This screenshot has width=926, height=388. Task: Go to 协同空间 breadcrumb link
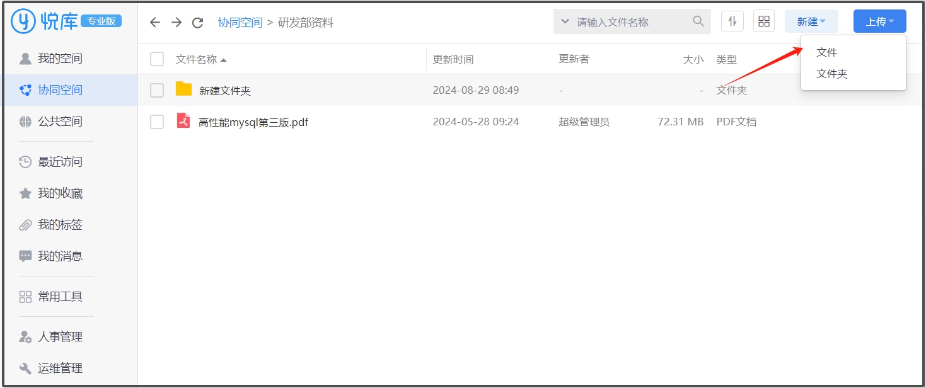click(240, 23)
